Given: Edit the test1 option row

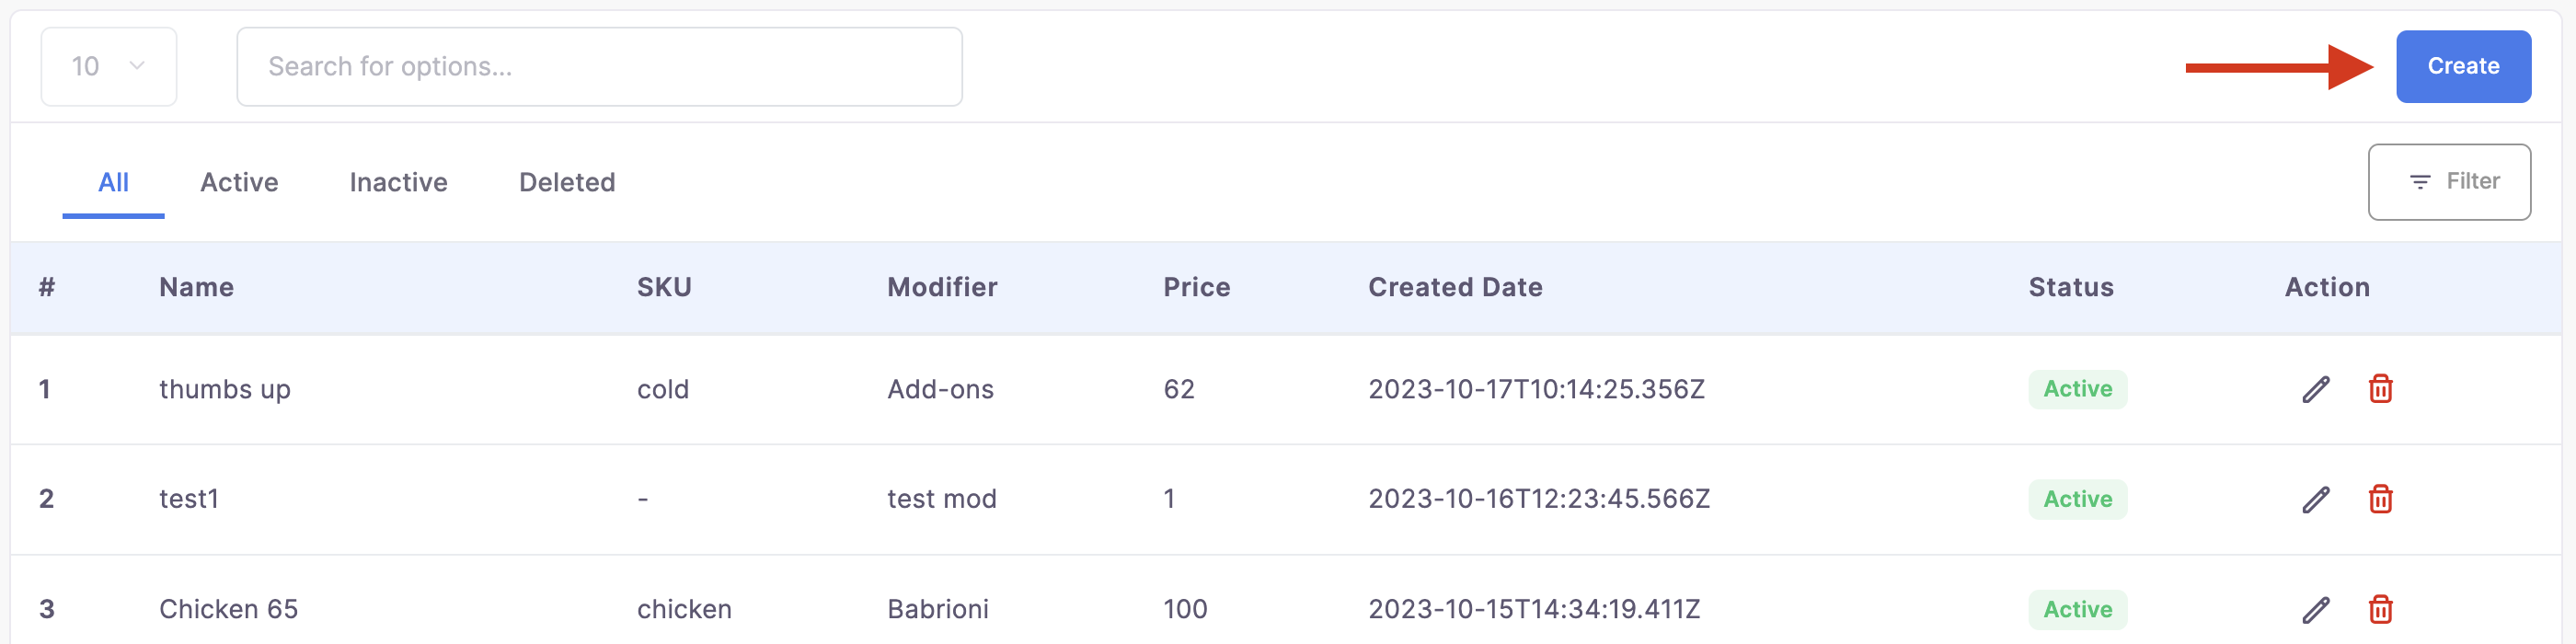Looking at the screenshot, I should pos(2316,499).
